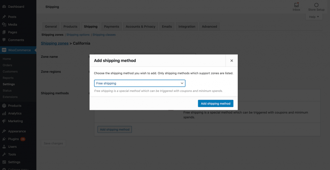Click the Analytics bar chart icon
This screenshot has width=330, height=170.
pos(4,113)
